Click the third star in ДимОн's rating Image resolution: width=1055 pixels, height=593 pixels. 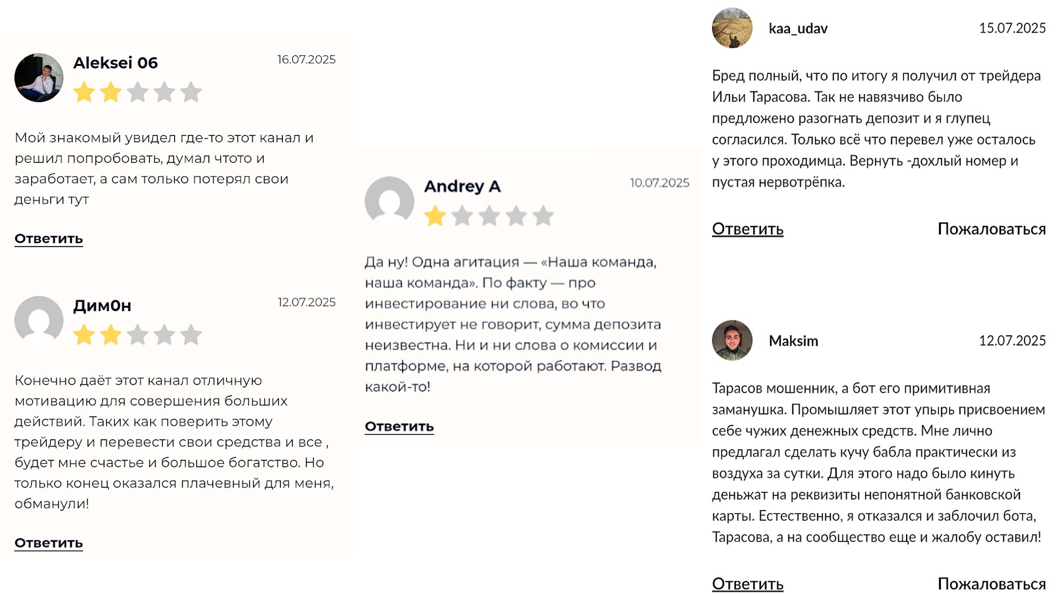click(138, 335)
